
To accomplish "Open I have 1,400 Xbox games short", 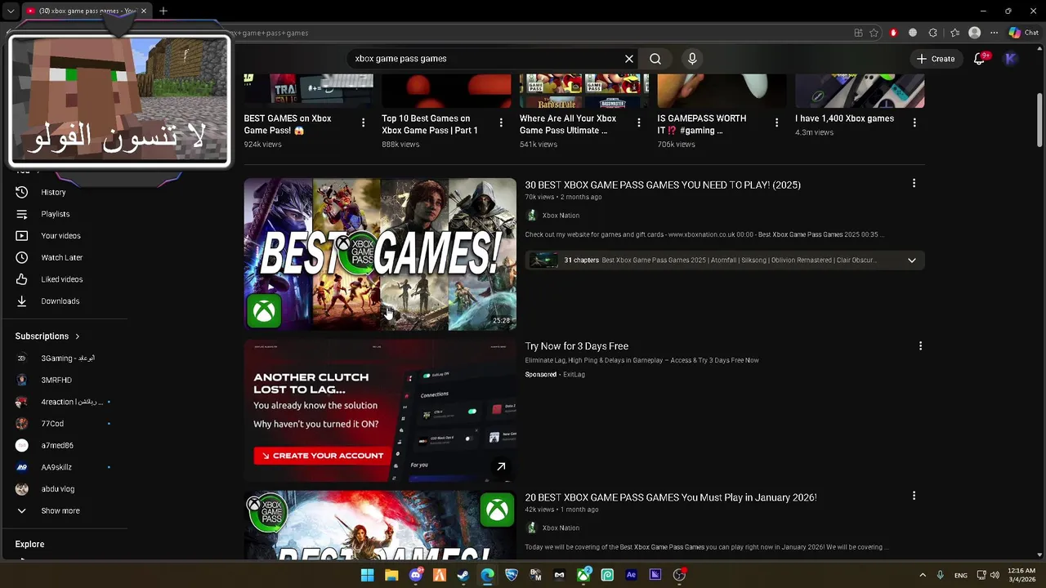I will 844,118.
